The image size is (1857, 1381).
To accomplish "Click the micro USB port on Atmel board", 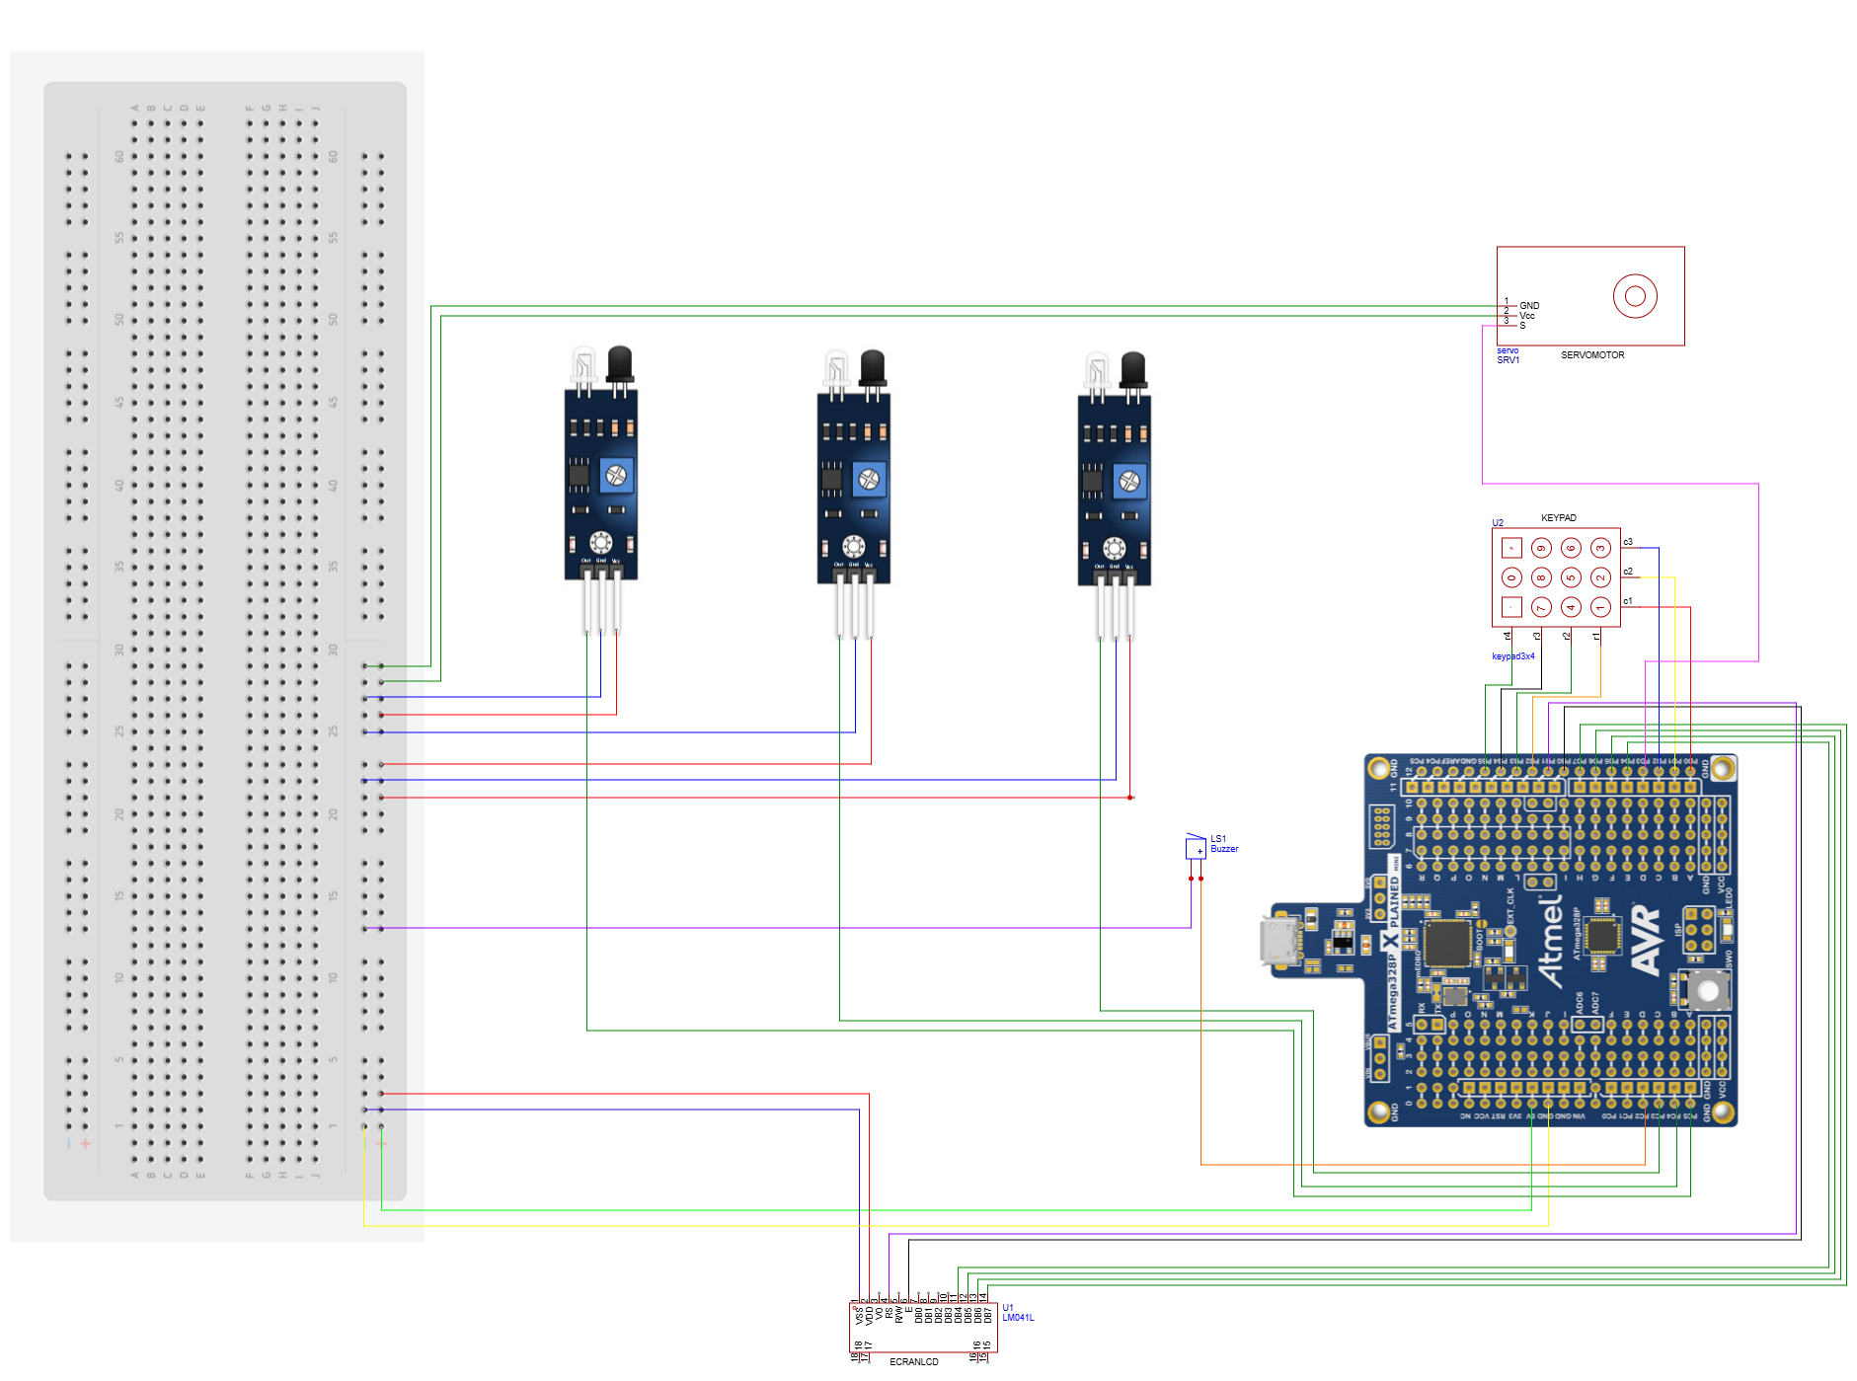I will [x=1279, y=940].
